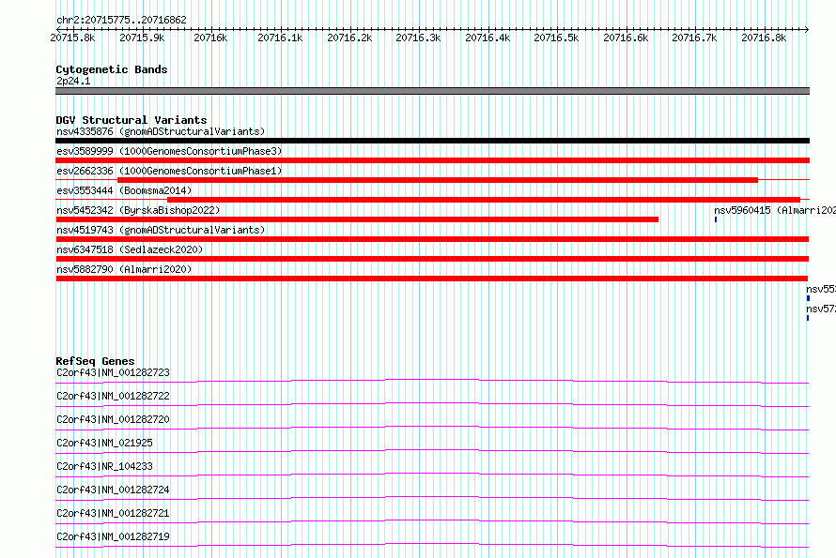Click the magenta line of NM_021925

[x=432, y=451]
